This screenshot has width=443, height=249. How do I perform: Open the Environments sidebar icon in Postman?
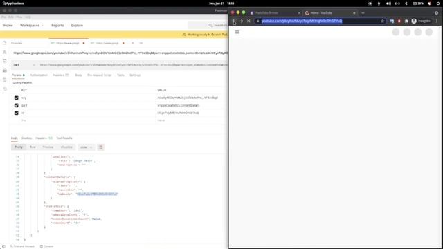point(5,62)
